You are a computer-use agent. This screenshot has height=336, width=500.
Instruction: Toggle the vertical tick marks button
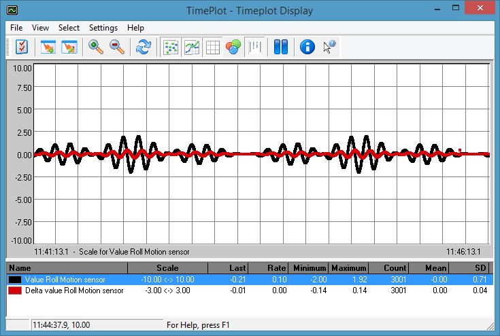point(254,47)
